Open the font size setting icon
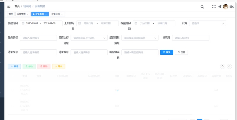Viewport: 237px width, 120px height. [220, 7]
